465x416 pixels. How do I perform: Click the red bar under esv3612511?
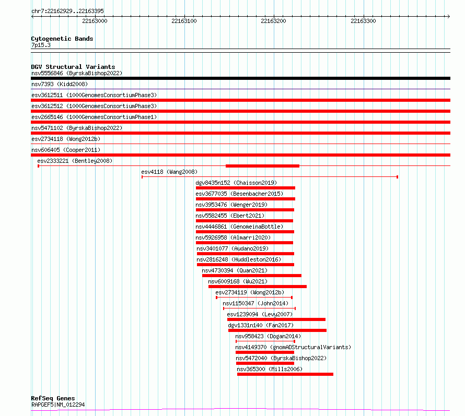tap(240, 100)
